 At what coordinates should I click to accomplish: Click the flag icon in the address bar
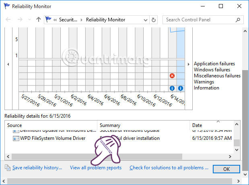(48, 19)
